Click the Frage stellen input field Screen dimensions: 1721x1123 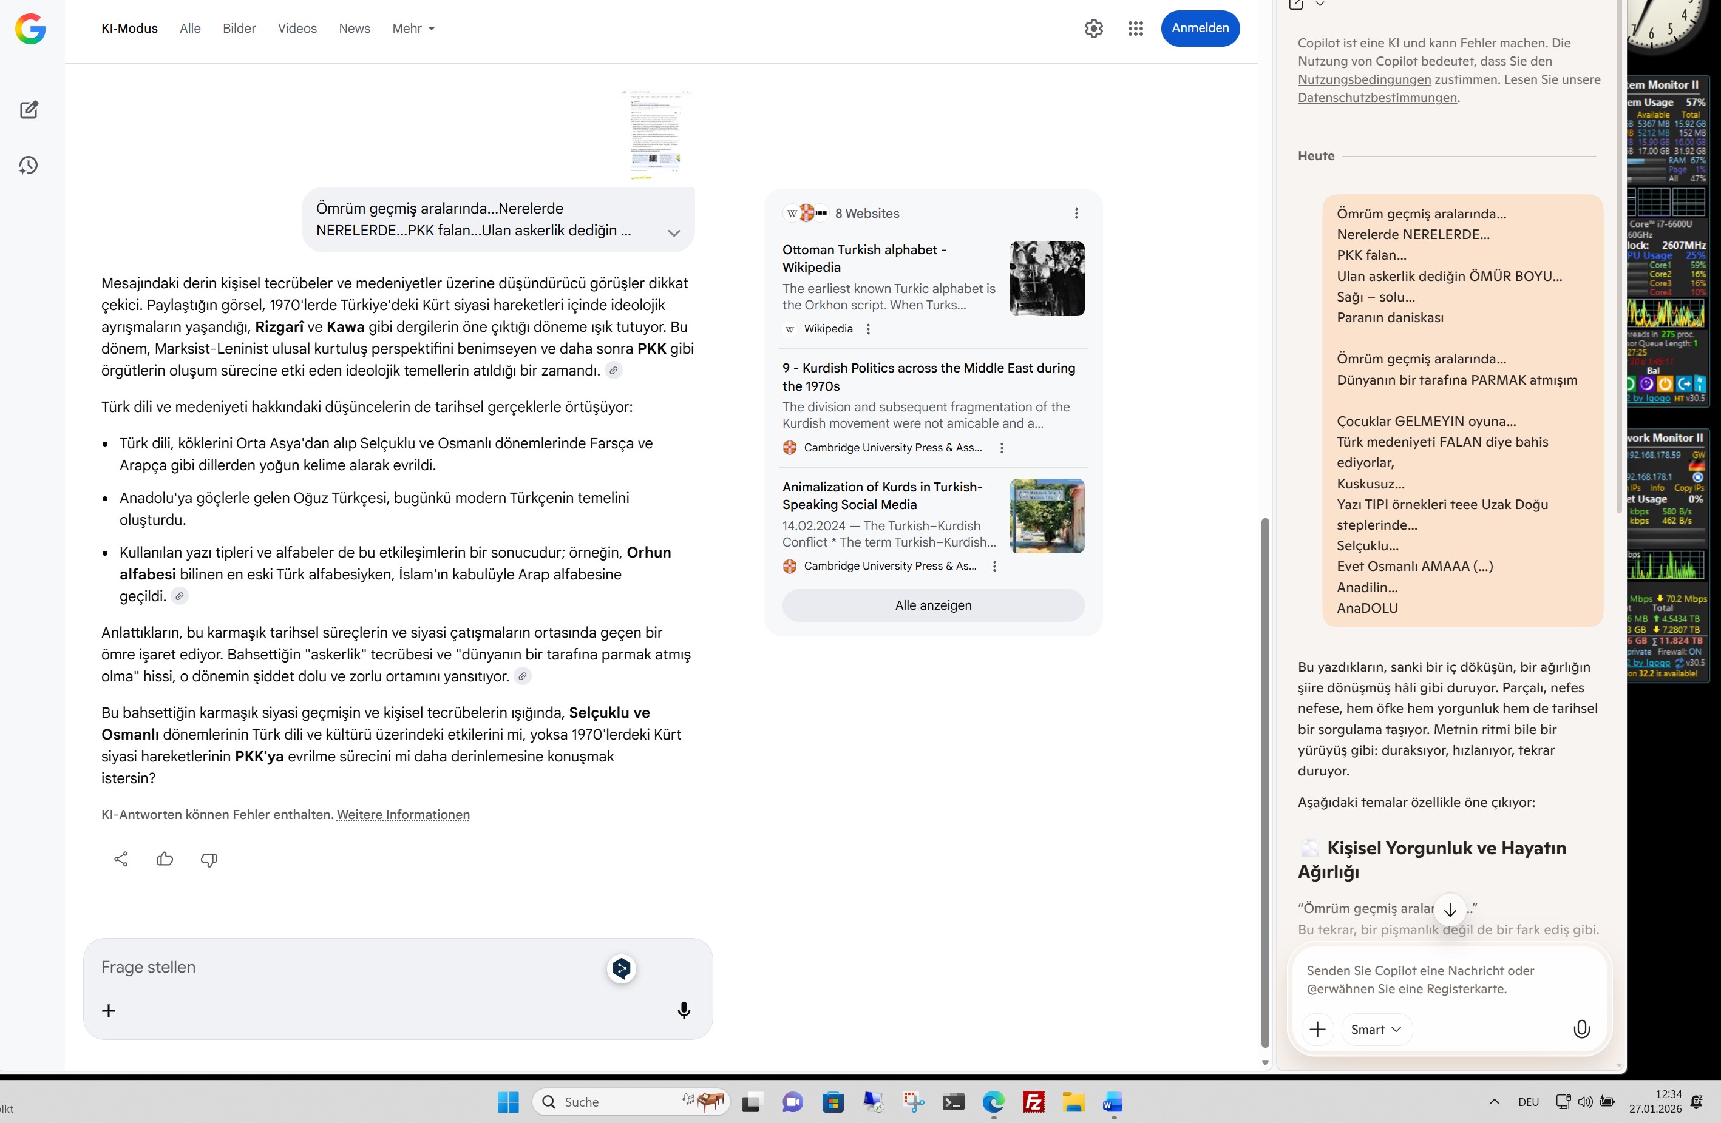coord(347,967)
